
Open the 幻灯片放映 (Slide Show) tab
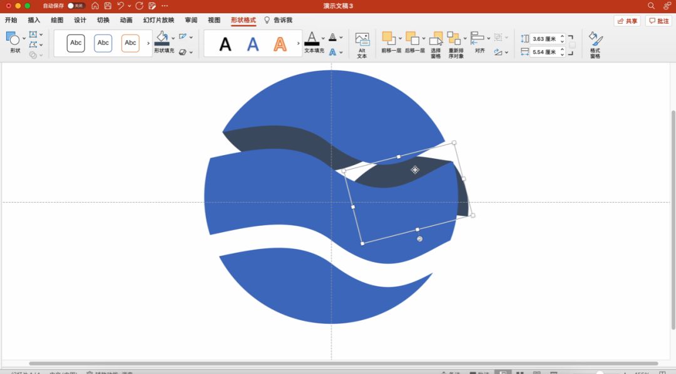click(x=158, y=20)
